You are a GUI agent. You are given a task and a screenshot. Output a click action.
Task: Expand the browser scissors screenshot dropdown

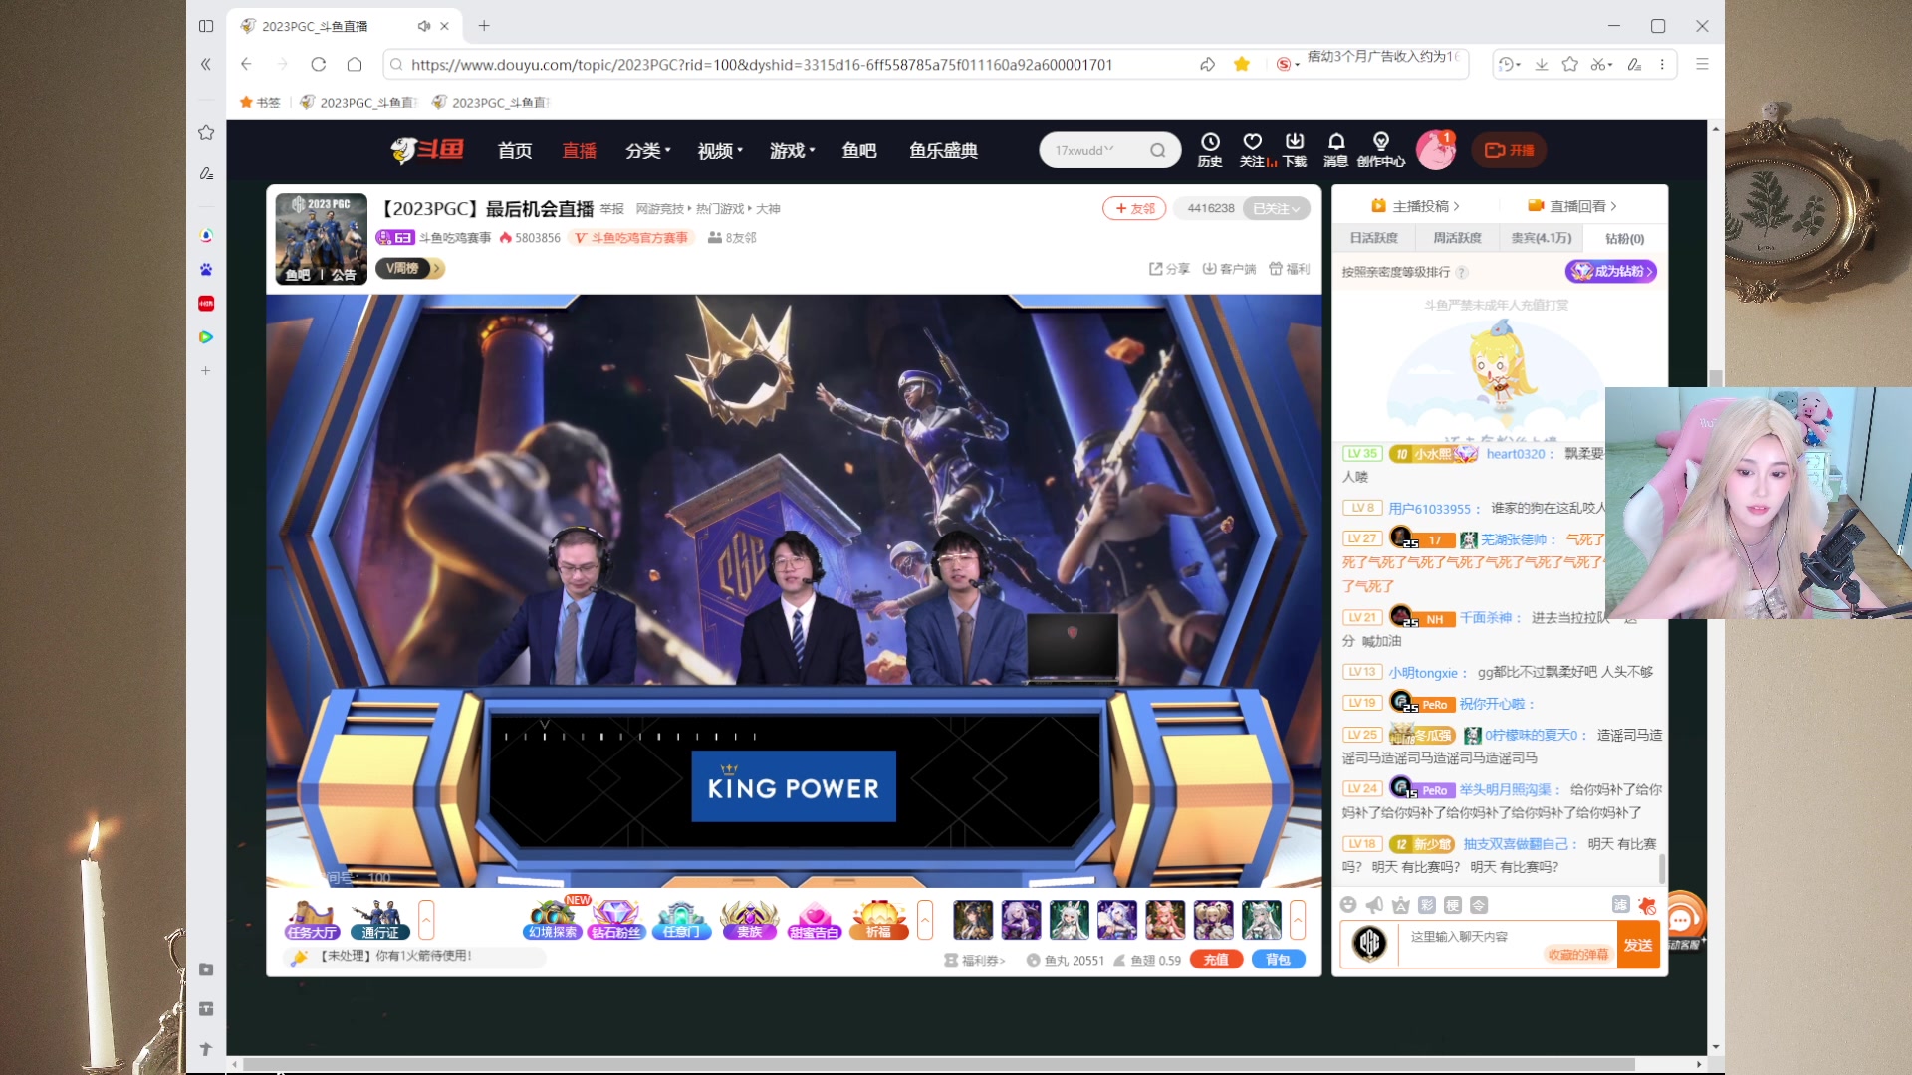tap(1601, 64)
